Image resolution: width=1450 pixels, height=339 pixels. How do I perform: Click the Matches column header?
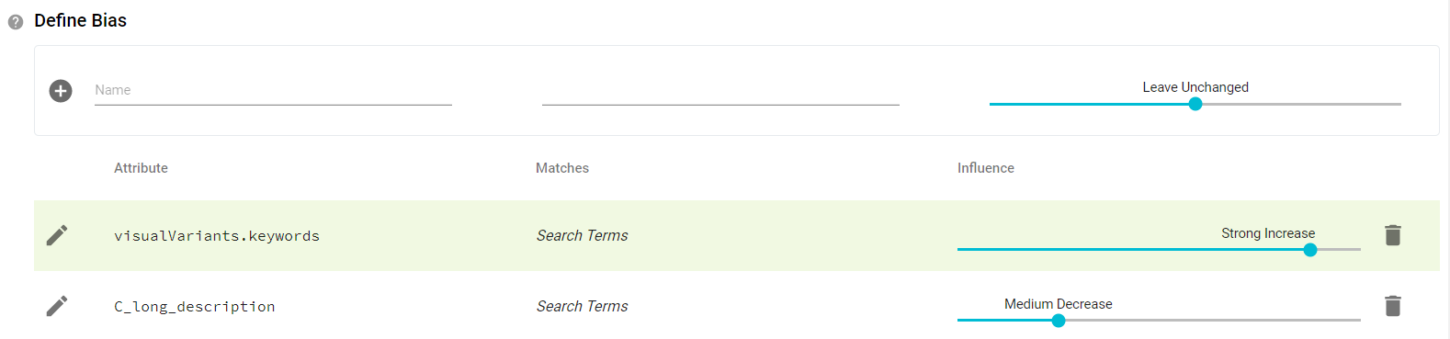coord(562,168)
